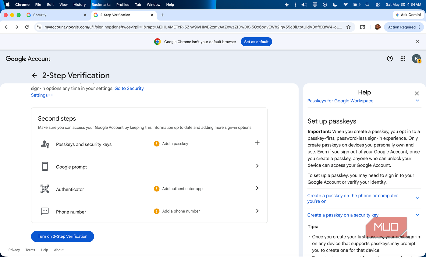Click Turn on 2-Step Verification button
Viewport: 426px width, 257px height.
click(x=62, y=236)
